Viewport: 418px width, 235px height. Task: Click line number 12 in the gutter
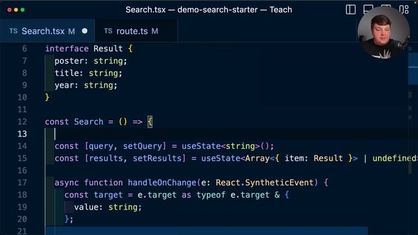(22, 122)
